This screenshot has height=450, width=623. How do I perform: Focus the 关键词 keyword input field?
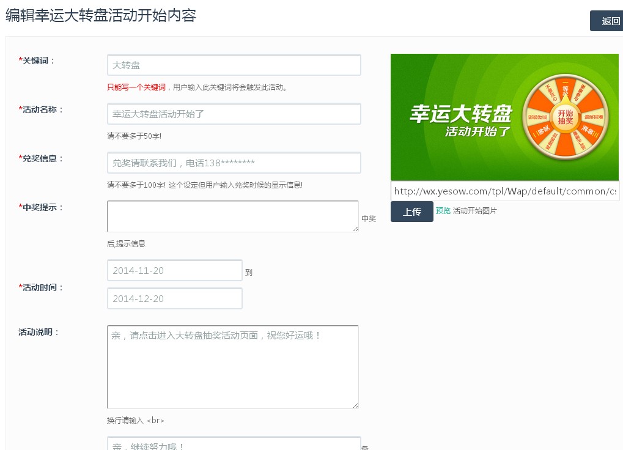[x=234, y=65]
